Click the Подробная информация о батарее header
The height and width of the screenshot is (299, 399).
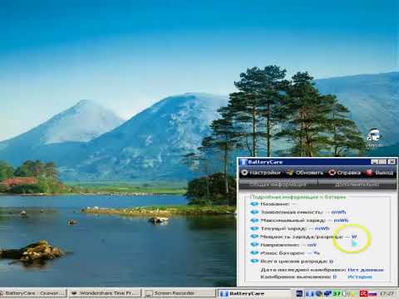[x=298, y=197]
